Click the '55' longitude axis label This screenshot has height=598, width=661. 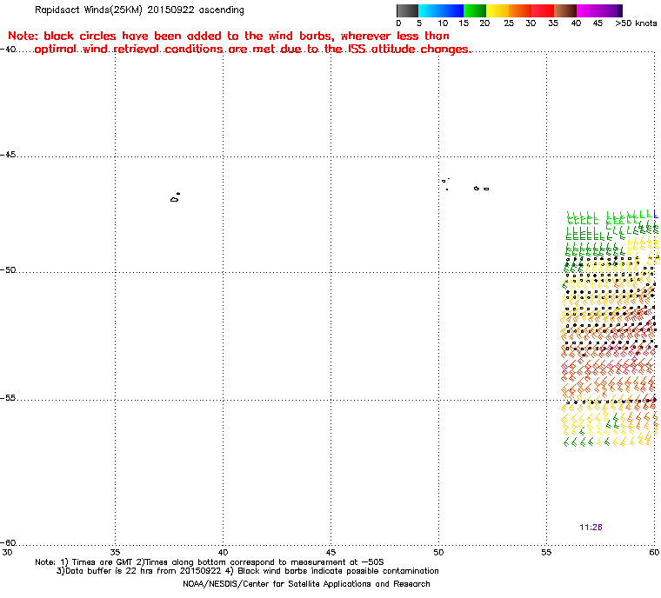click(x=546, y=552)
